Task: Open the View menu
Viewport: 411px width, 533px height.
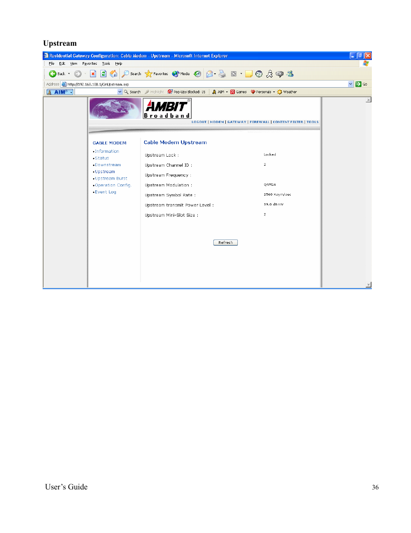Action: pyautogui.click(x=74, y=63)
